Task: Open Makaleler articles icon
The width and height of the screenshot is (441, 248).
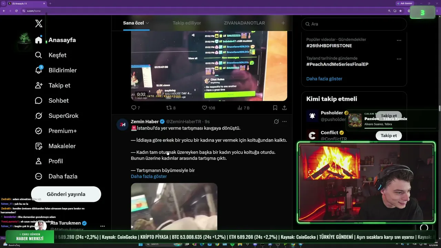Action: click(x=39, y=146)
